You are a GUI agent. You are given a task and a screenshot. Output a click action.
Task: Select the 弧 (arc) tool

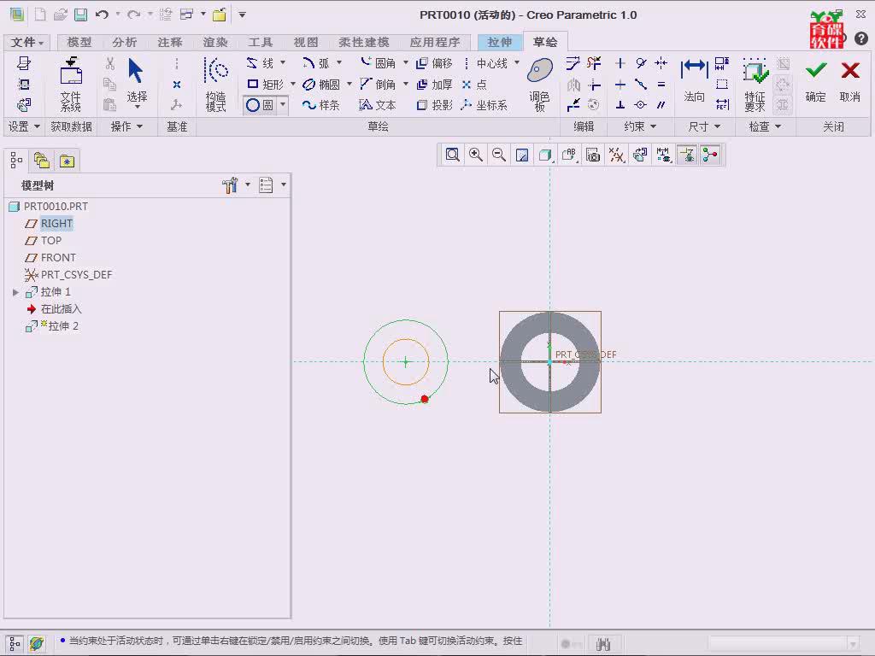[x=316, y=63]
